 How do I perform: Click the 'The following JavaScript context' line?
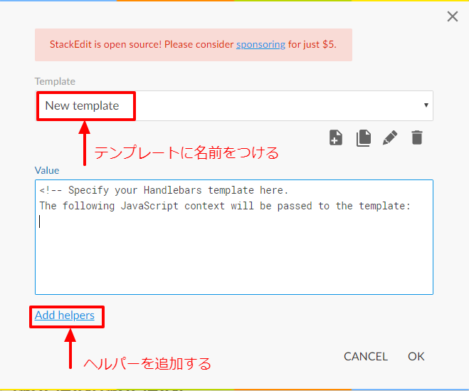coord(225,206)
